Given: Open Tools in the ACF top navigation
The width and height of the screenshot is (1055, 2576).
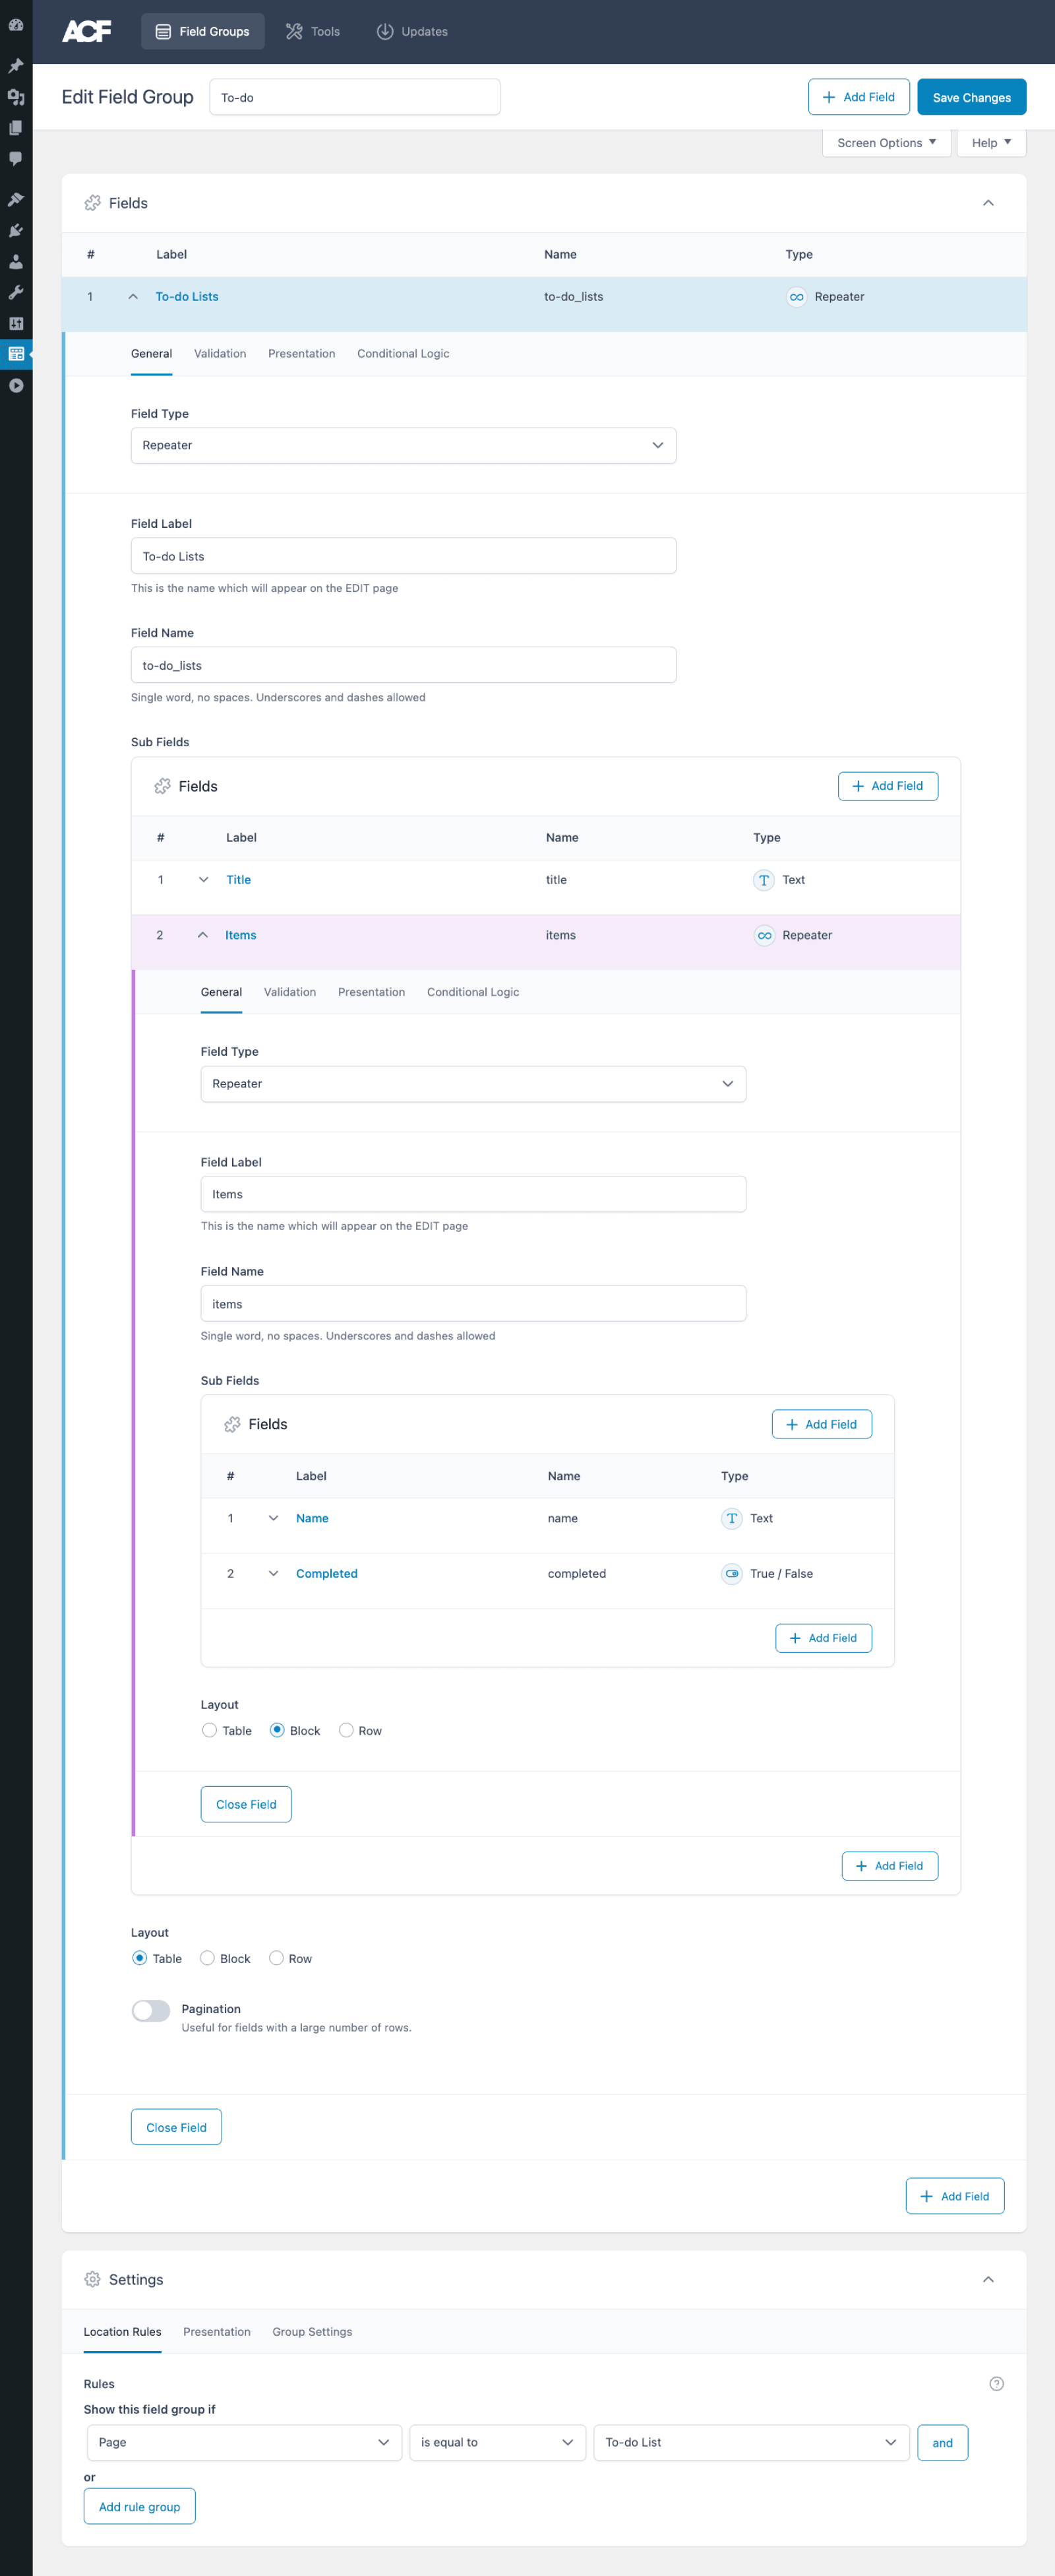Looking at the screenshot, I should pos(312,31).
